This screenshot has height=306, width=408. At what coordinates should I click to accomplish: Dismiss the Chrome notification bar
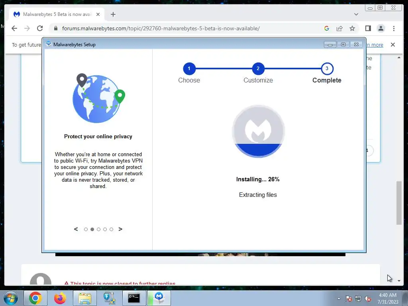[x=392, y=45]
